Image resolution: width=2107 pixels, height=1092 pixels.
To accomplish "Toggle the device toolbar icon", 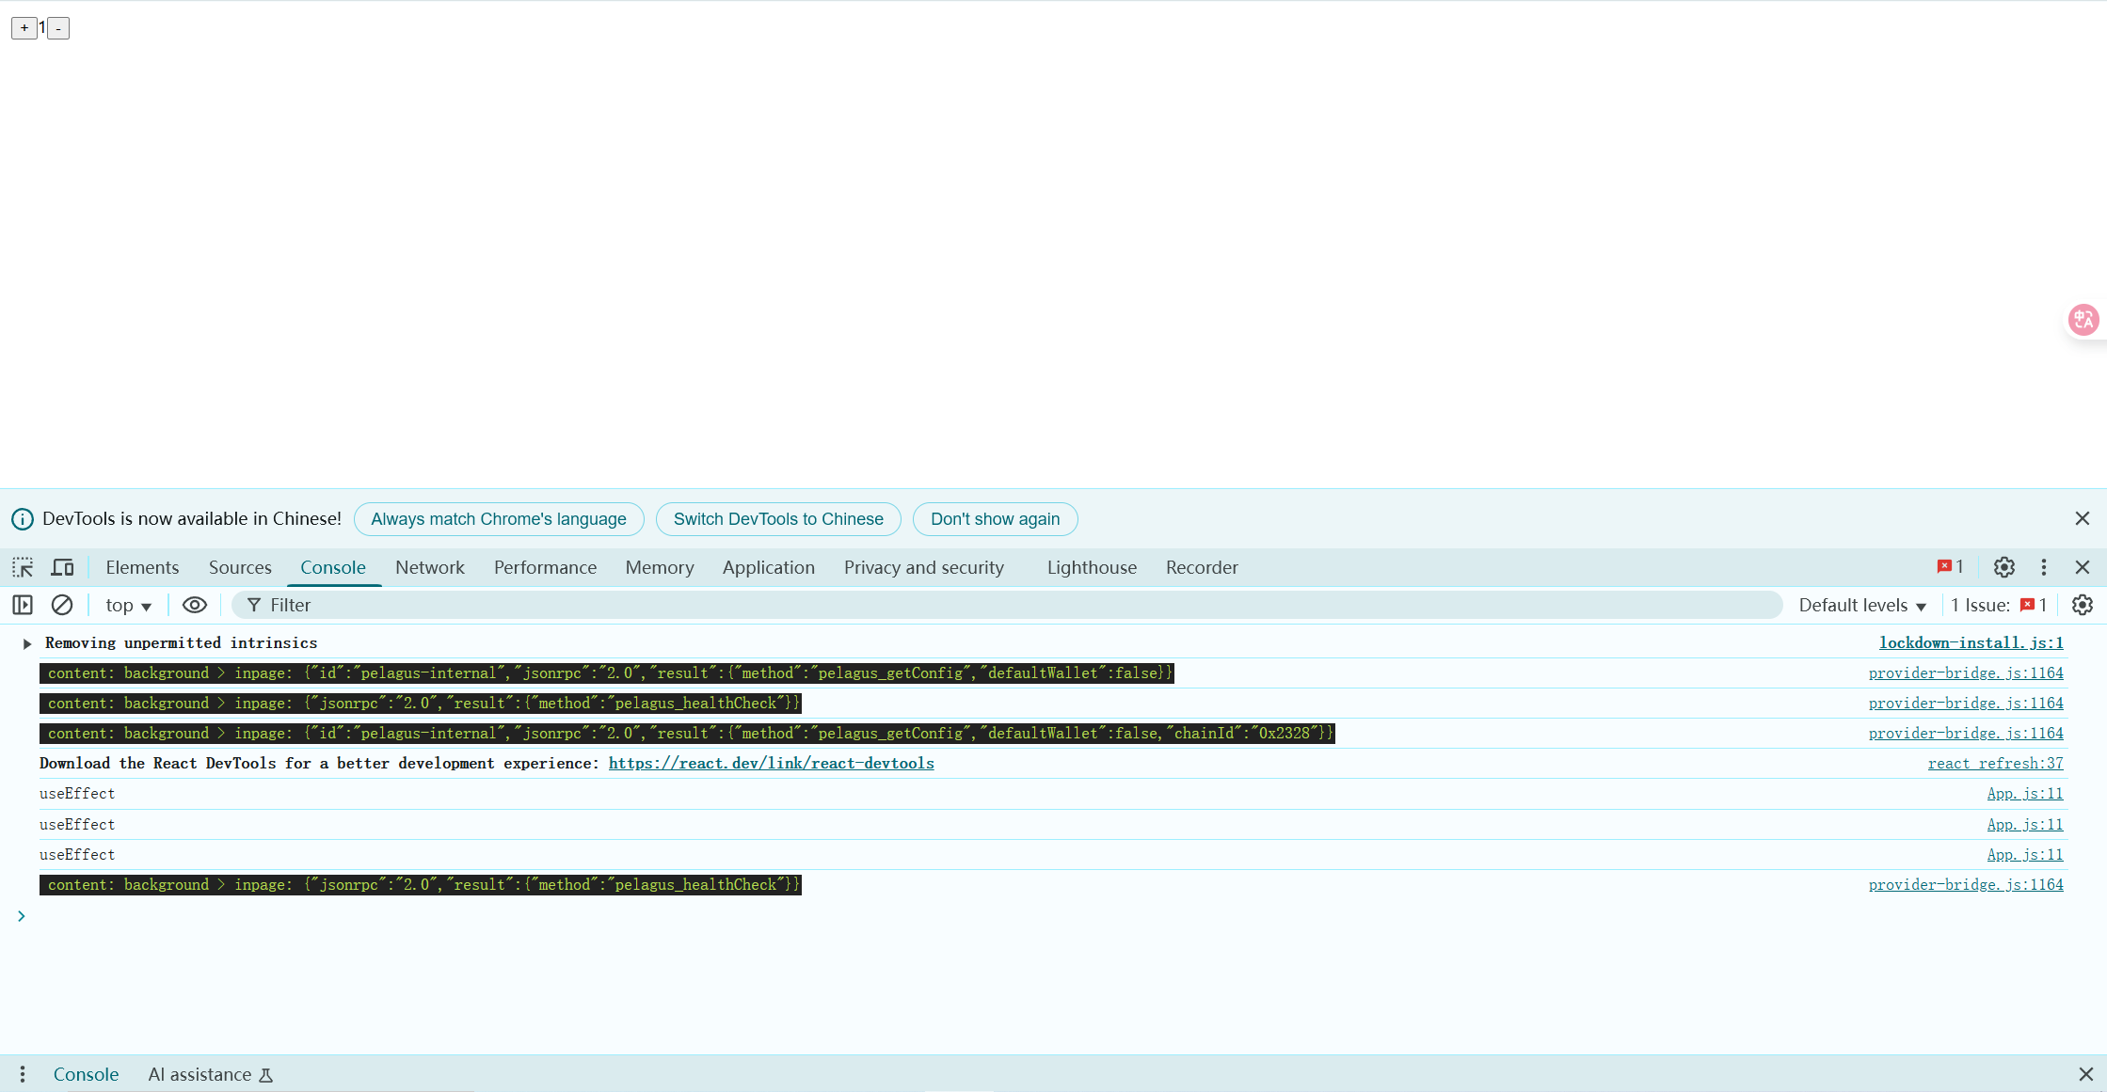I will click(62, 567).
